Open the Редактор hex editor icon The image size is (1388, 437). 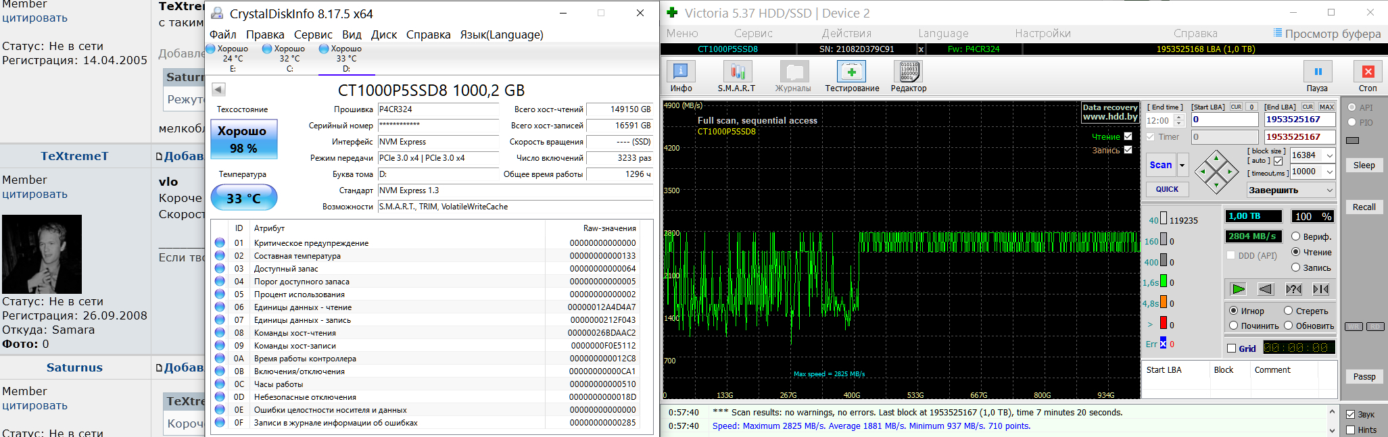click(908, 72)
